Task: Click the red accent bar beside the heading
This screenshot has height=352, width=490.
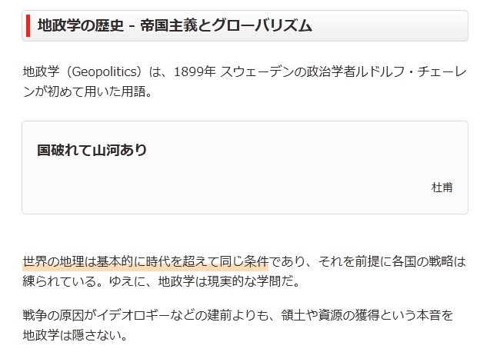Action: click(x=28, y=26)
